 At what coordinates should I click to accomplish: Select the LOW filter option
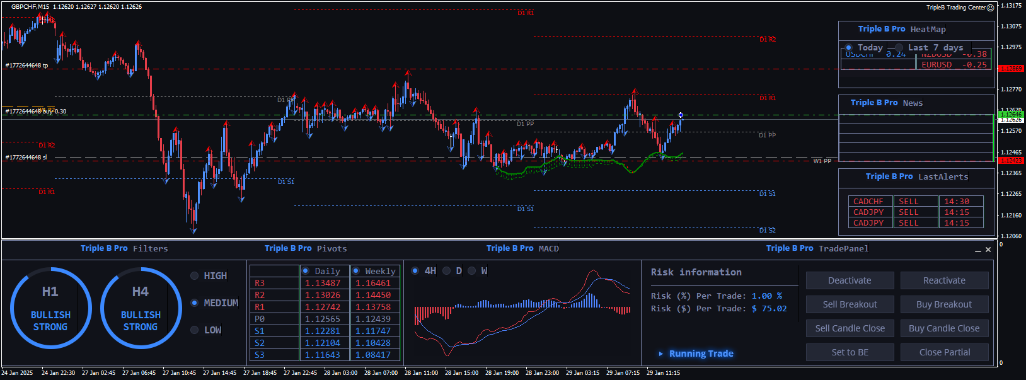[x=195, y=330]
